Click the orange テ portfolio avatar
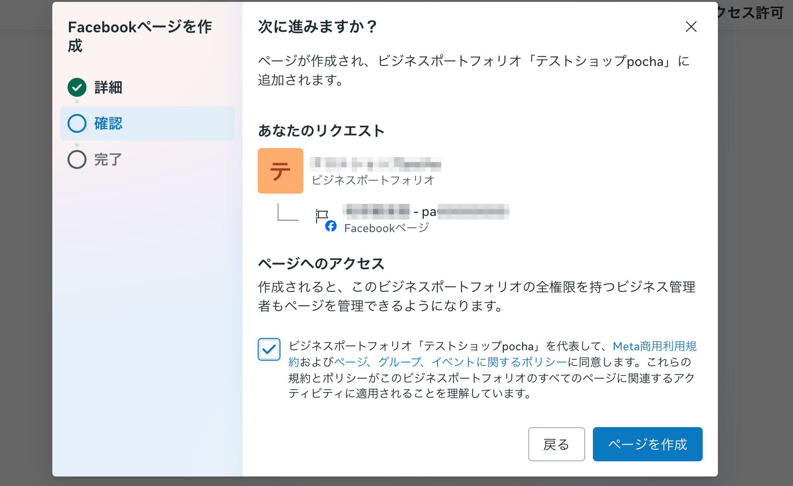The image size is (793, 486). (280, 171)
